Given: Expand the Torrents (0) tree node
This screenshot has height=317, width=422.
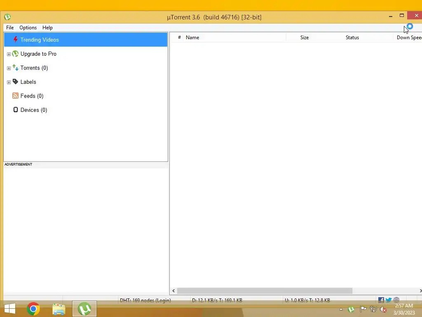Looking at the screenshot, I should [x=9, y=68].
